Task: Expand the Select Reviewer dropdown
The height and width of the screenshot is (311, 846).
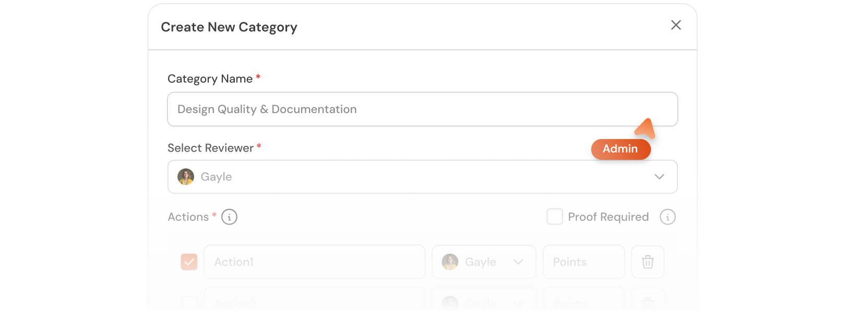Action: (x=659, y=177)
